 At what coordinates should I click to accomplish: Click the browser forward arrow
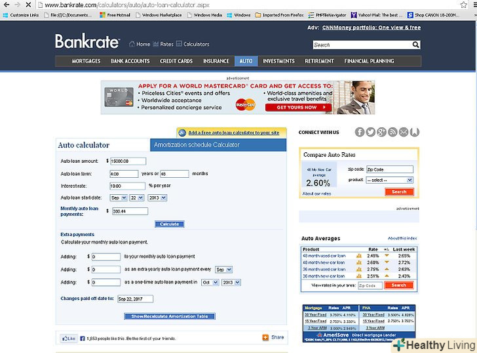[x=17, y=5]
